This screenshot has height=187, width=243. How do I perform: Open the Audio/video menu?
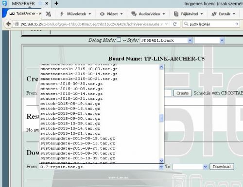(x=148, y=14)
